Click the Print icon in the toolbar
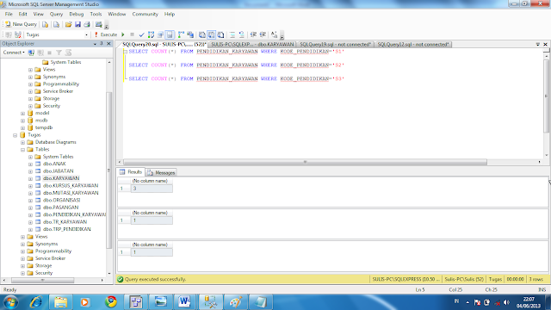The height and width of the screenshot is (310, 551). pyautogui.click(x=87, y=24)
